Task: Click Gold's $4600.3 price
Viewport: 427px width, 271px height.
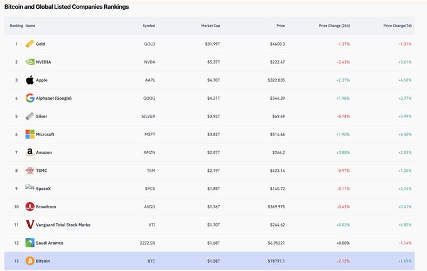Action: 278,44
